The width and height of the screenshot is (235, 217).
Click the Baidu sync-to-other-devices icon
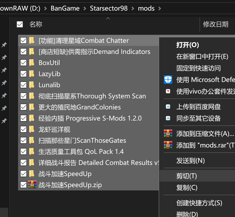[168, 118]
